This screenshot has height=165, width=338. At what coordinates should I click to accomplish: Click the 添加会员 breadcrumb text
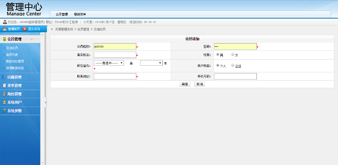[x=100, y=29]
